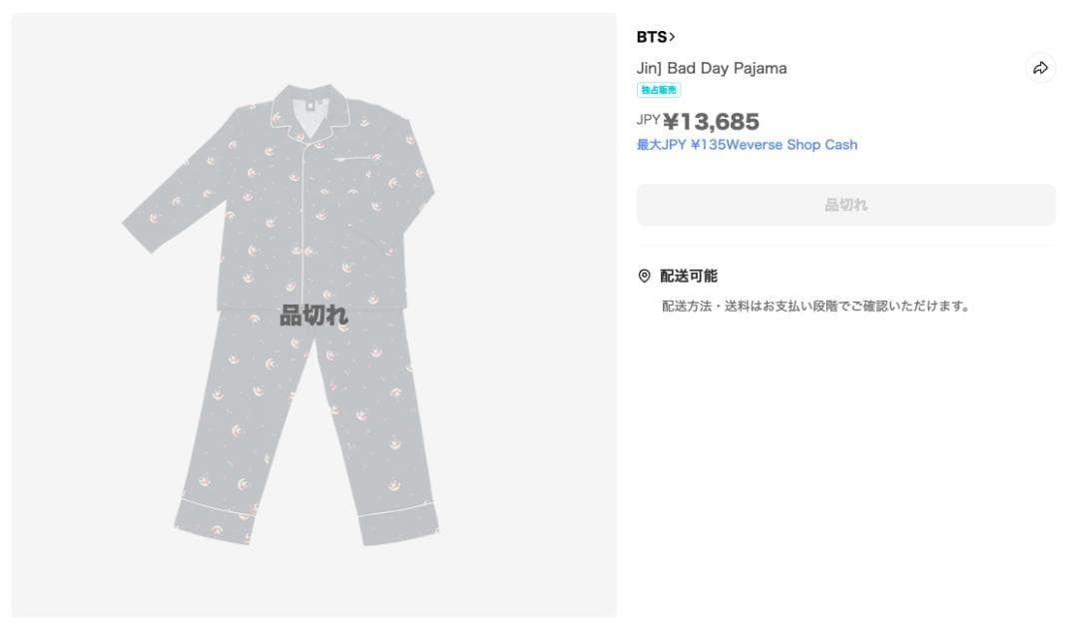This screenshot has width=1078, height=634.
Task: Click the 品切れ overlay on product image
Action: coord(313,316)
